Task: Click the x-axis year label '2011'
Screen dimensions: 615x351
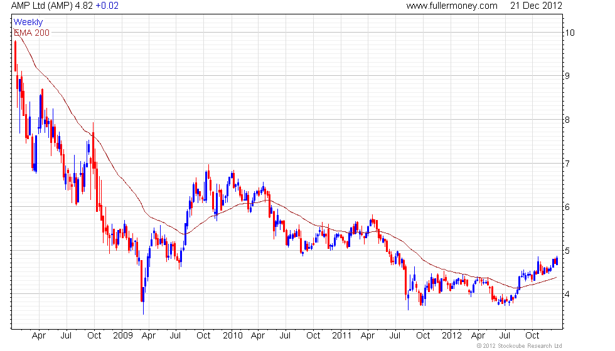Action: [x=341, y=335]
